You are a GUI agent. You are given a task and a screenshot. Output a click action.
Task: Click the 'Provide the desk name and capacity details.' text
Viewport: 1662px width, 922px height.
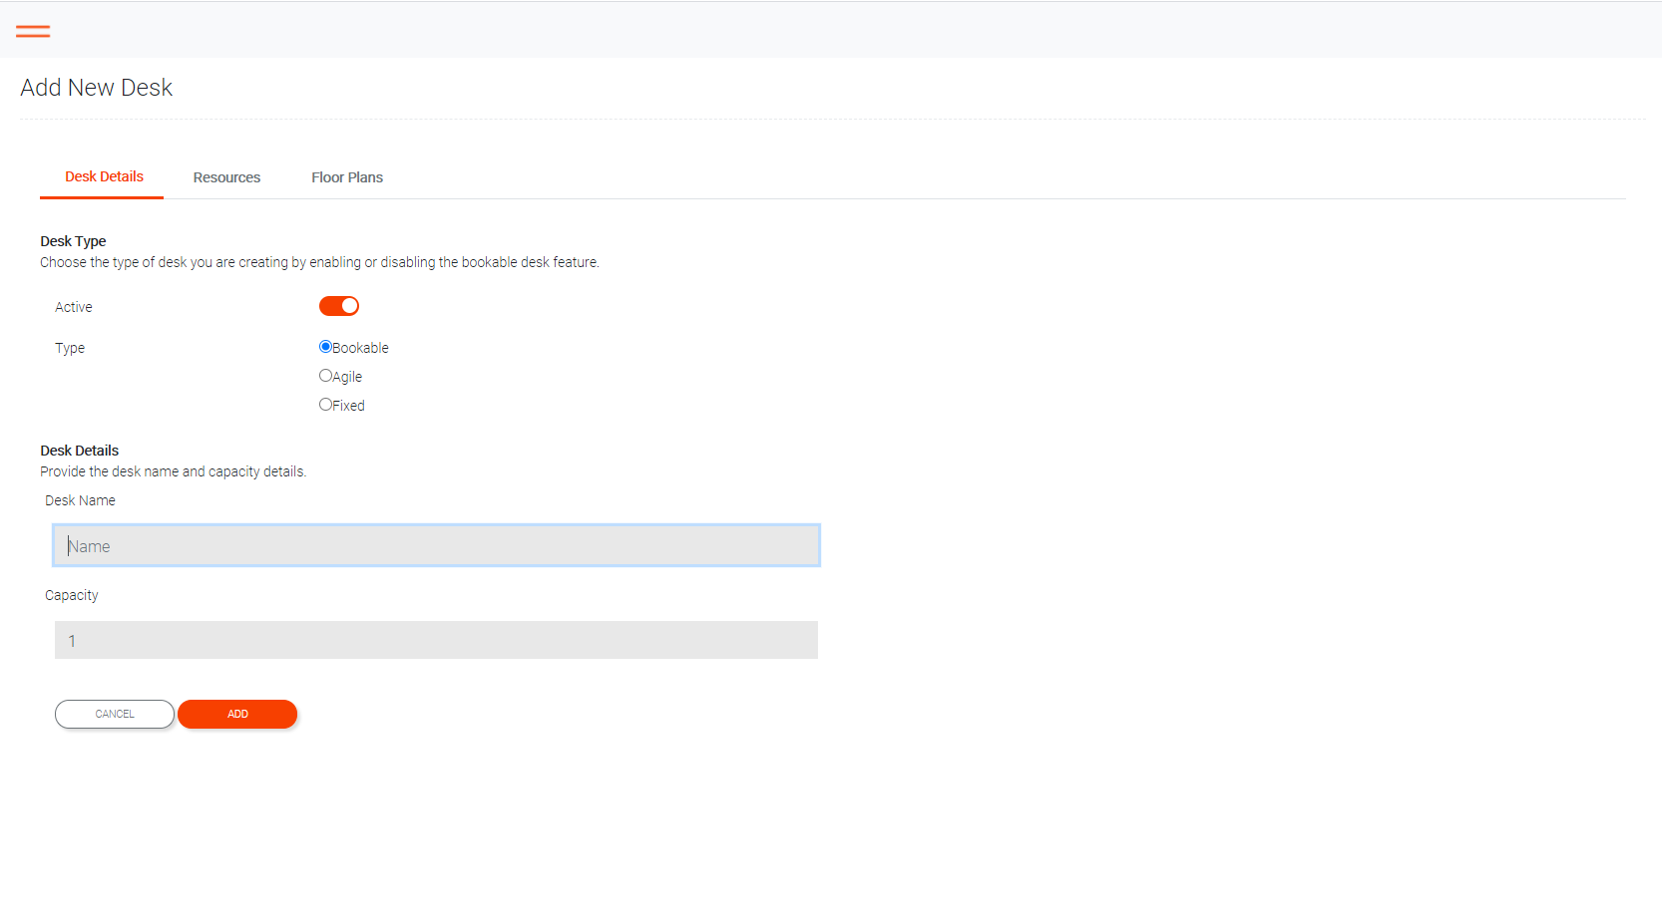174,471
